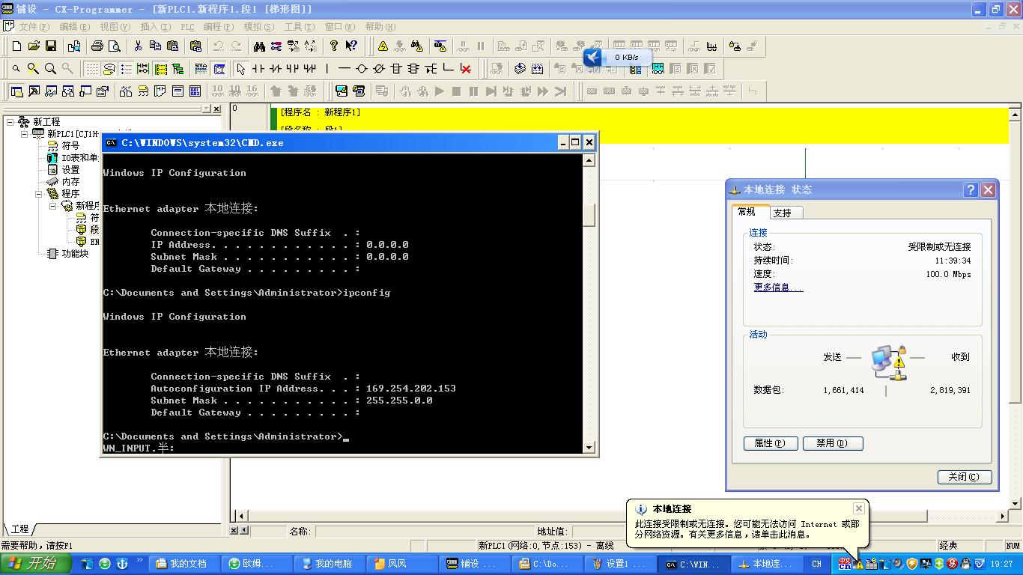
Task: Click the CMD window vertical scrollbar thumb
Action: click(x=589, y=215)
